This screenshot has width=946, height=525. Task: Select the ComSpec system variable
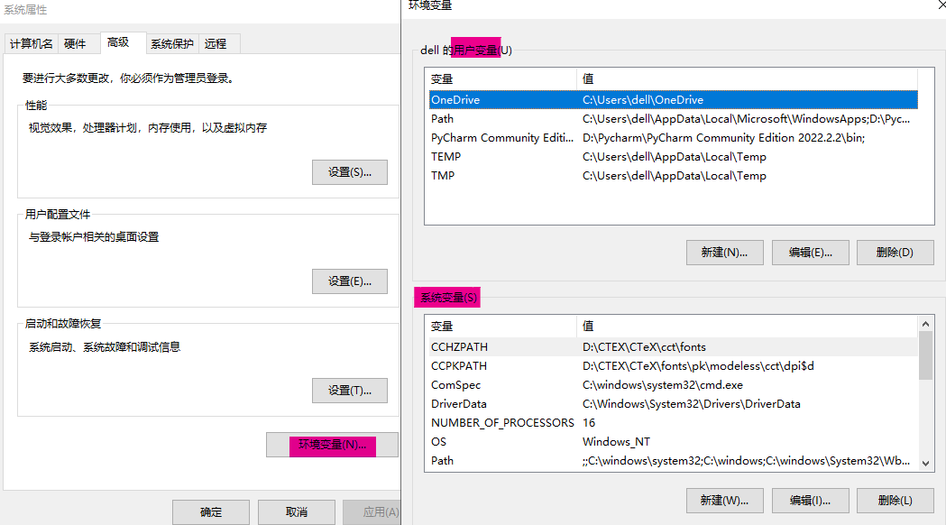pyautogui.click(x=674, y=385)
